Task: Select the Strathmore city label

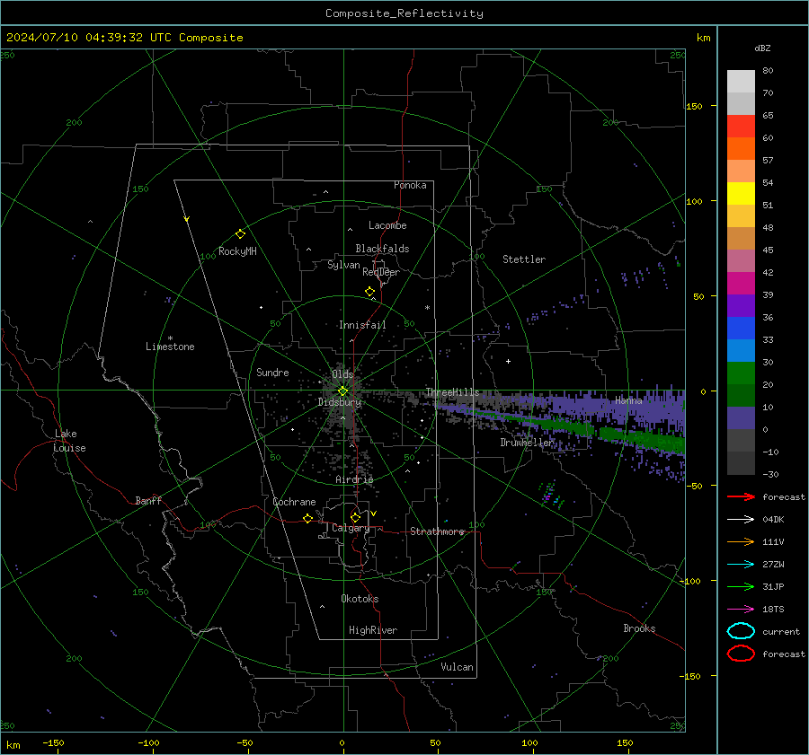Action: [437, 531]
